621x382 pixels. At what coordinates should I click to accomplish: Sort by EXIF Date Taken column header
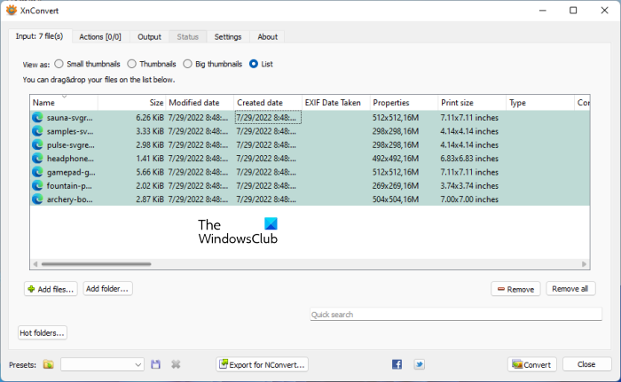(x=336, y=103)
